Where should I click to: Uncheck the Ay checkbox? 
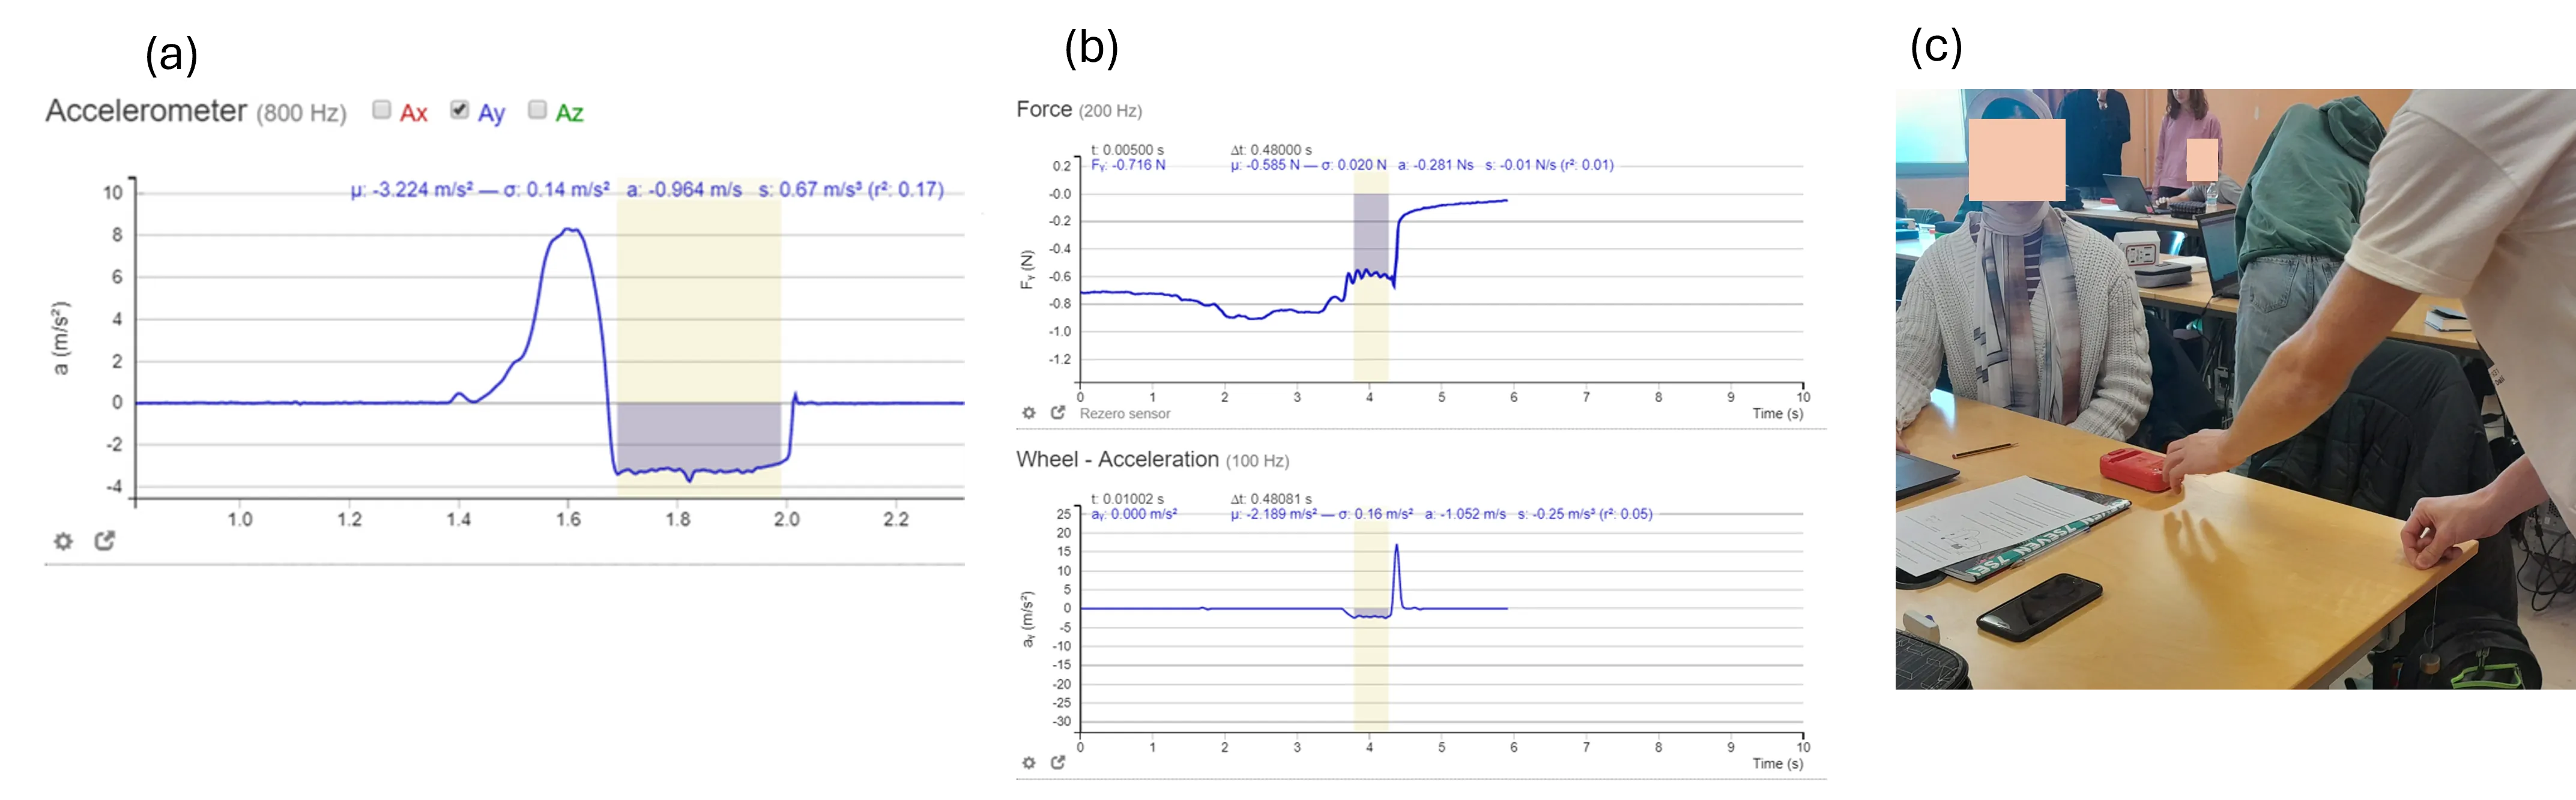[459, 110]
